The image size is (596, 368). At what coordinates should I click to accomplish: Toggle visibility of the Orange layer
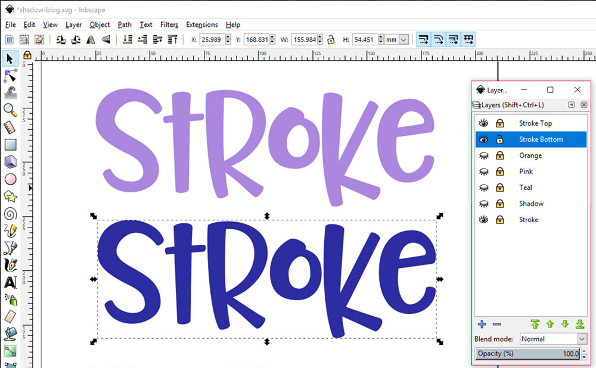(483, 155)
